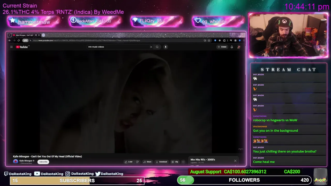Click the 'mtv music videos' search field

[x=118, y=47]
